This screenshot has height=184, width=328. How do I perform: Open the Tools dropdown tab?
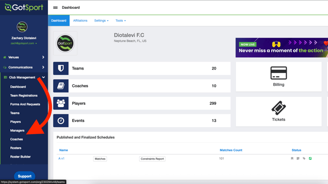pyautogui.click(x=120, y=21)
